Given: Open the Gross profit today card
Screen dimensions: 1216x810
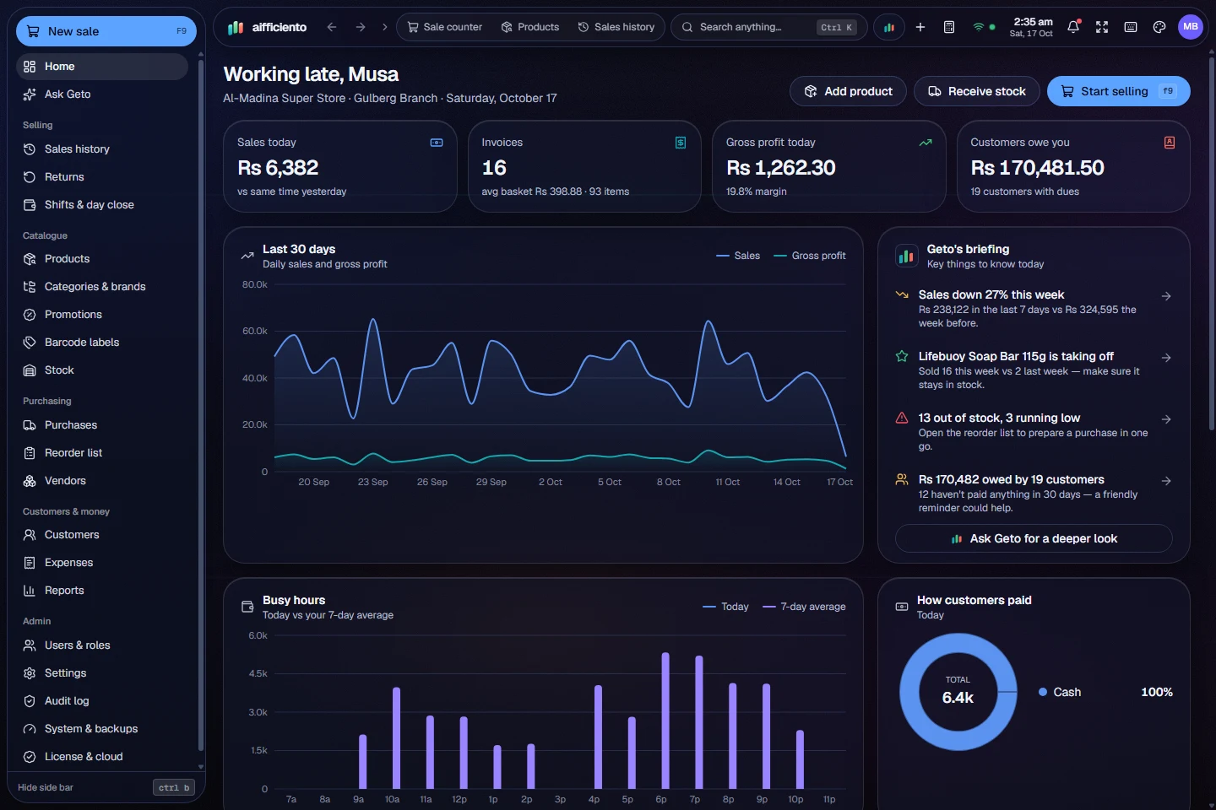Looking at the screenshot, I should point(829,166).
